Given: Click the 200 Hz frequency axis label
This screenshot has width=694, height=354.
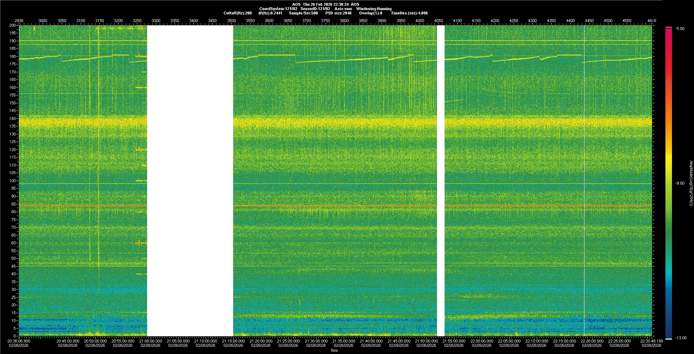Looking at the screenshot, I should pos(13,26).
